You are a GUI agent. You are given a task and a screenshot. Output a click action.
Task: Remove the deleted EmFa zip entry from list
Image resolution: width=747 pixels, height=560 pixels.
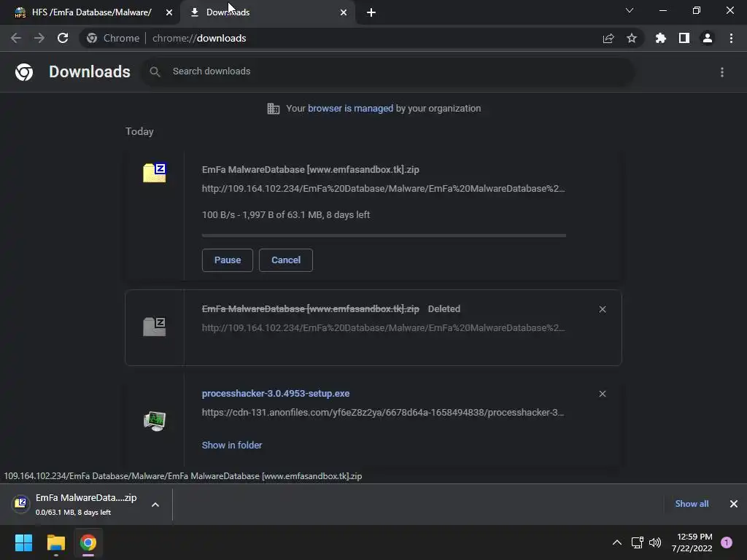coord(603,309)
